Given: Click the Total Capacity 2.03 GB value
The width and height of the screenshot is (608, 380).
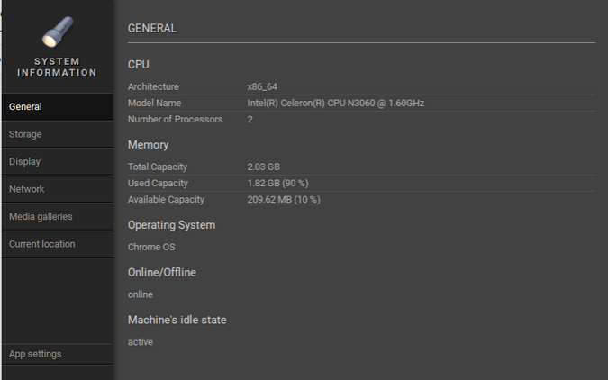Looking at the screenshot, I should [263, 167].
